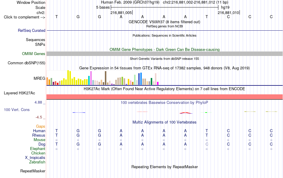This screenshot has height=178, width=283.
Task: Click the small green PhyloP mark
Action: 206,112
